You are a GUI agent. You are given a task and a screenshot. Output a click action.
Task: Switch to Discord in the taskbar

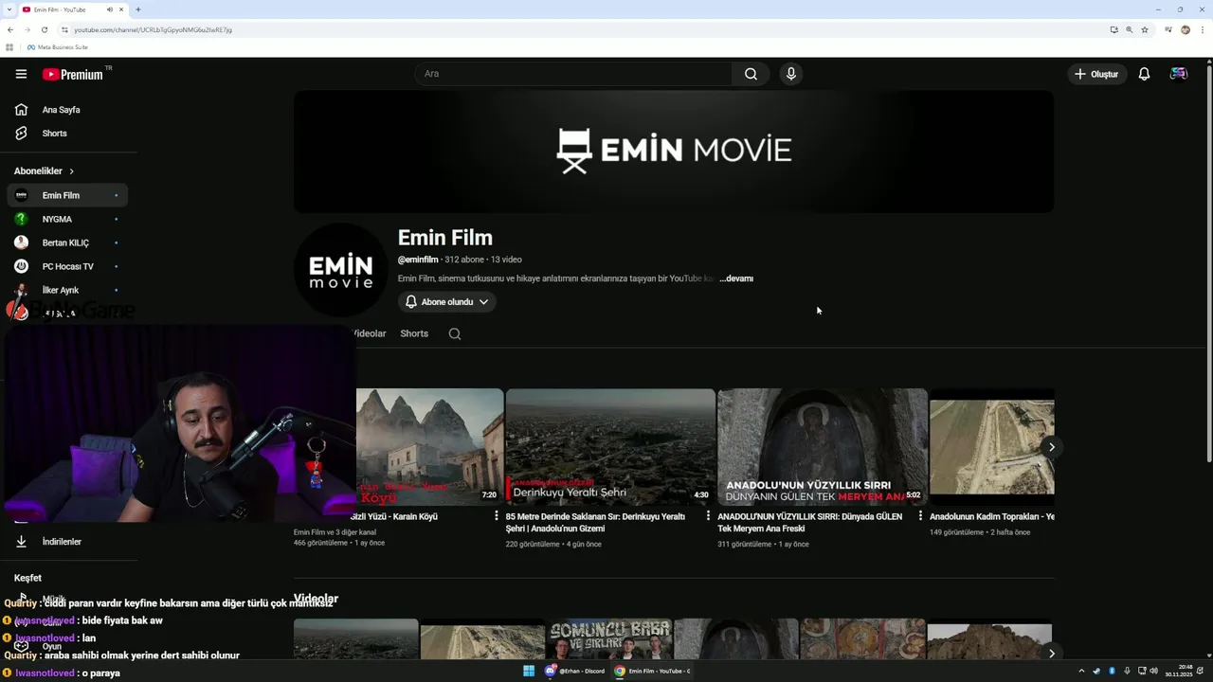click(x=575, y=671)
